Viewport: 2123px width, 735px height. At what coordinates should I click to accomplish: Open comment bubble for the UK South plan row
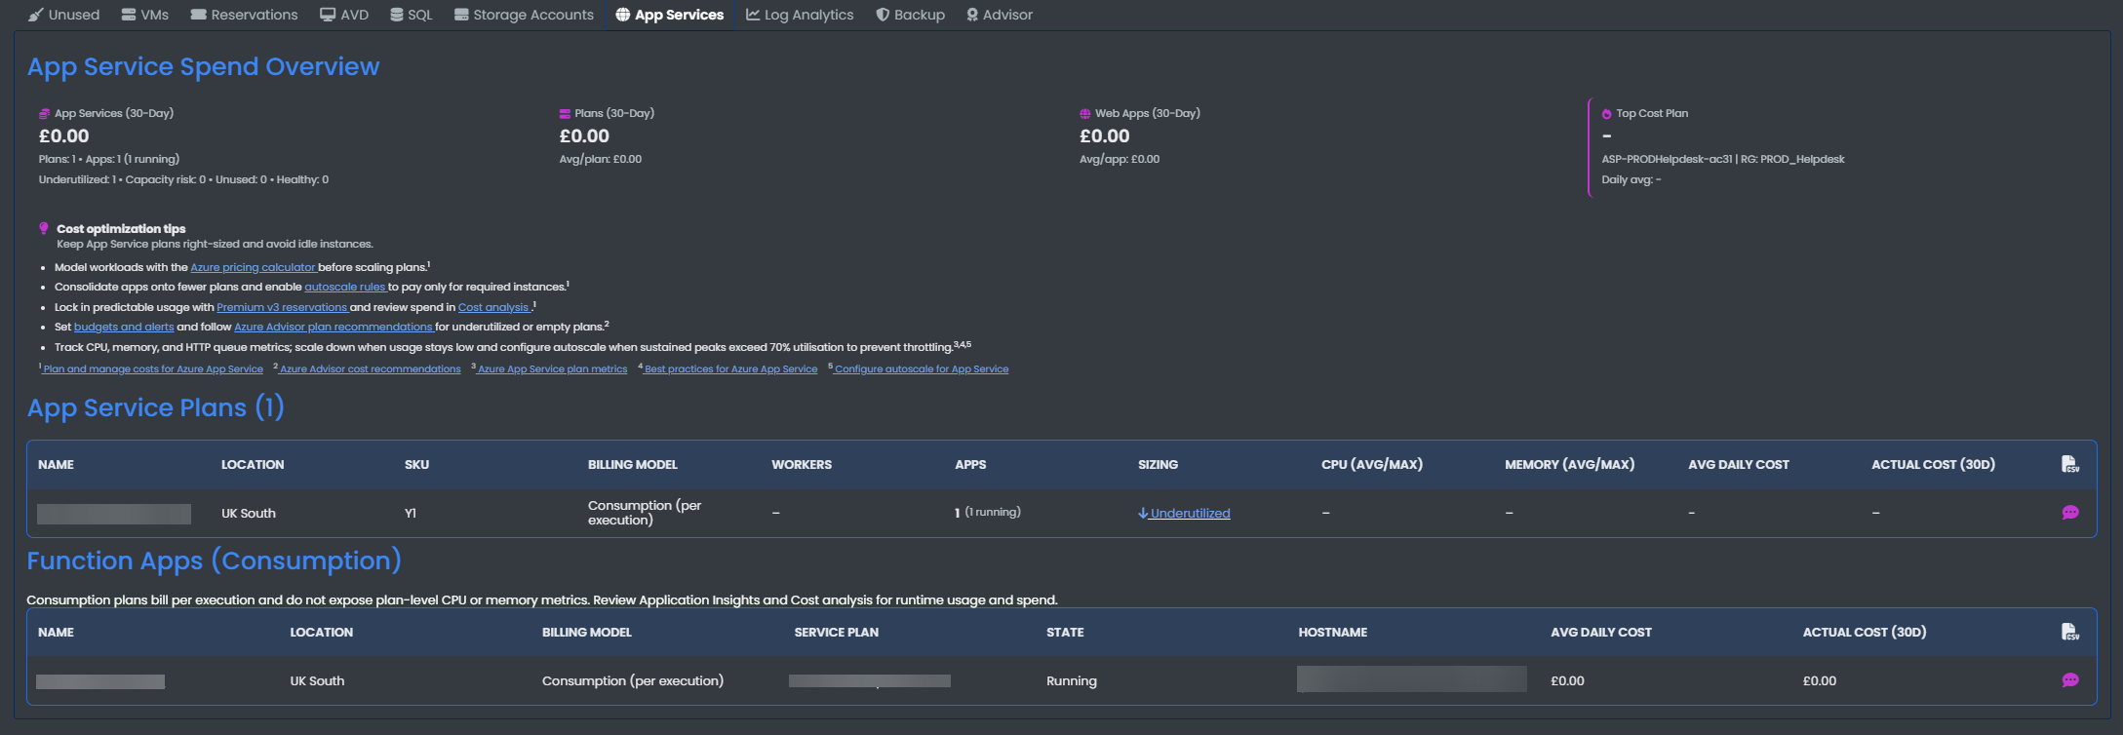[2070, 513]
